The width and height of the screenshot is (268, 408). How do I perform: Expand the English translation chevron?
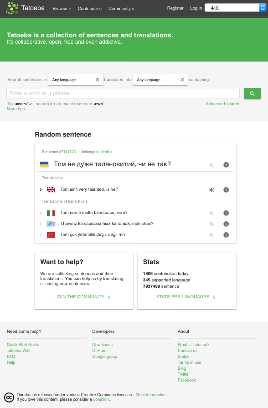[41, 190]
